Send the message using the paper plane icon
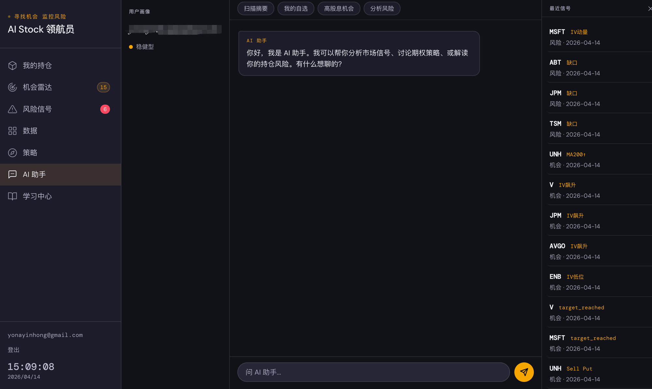The image size is (652, 389). pos(524,372)
